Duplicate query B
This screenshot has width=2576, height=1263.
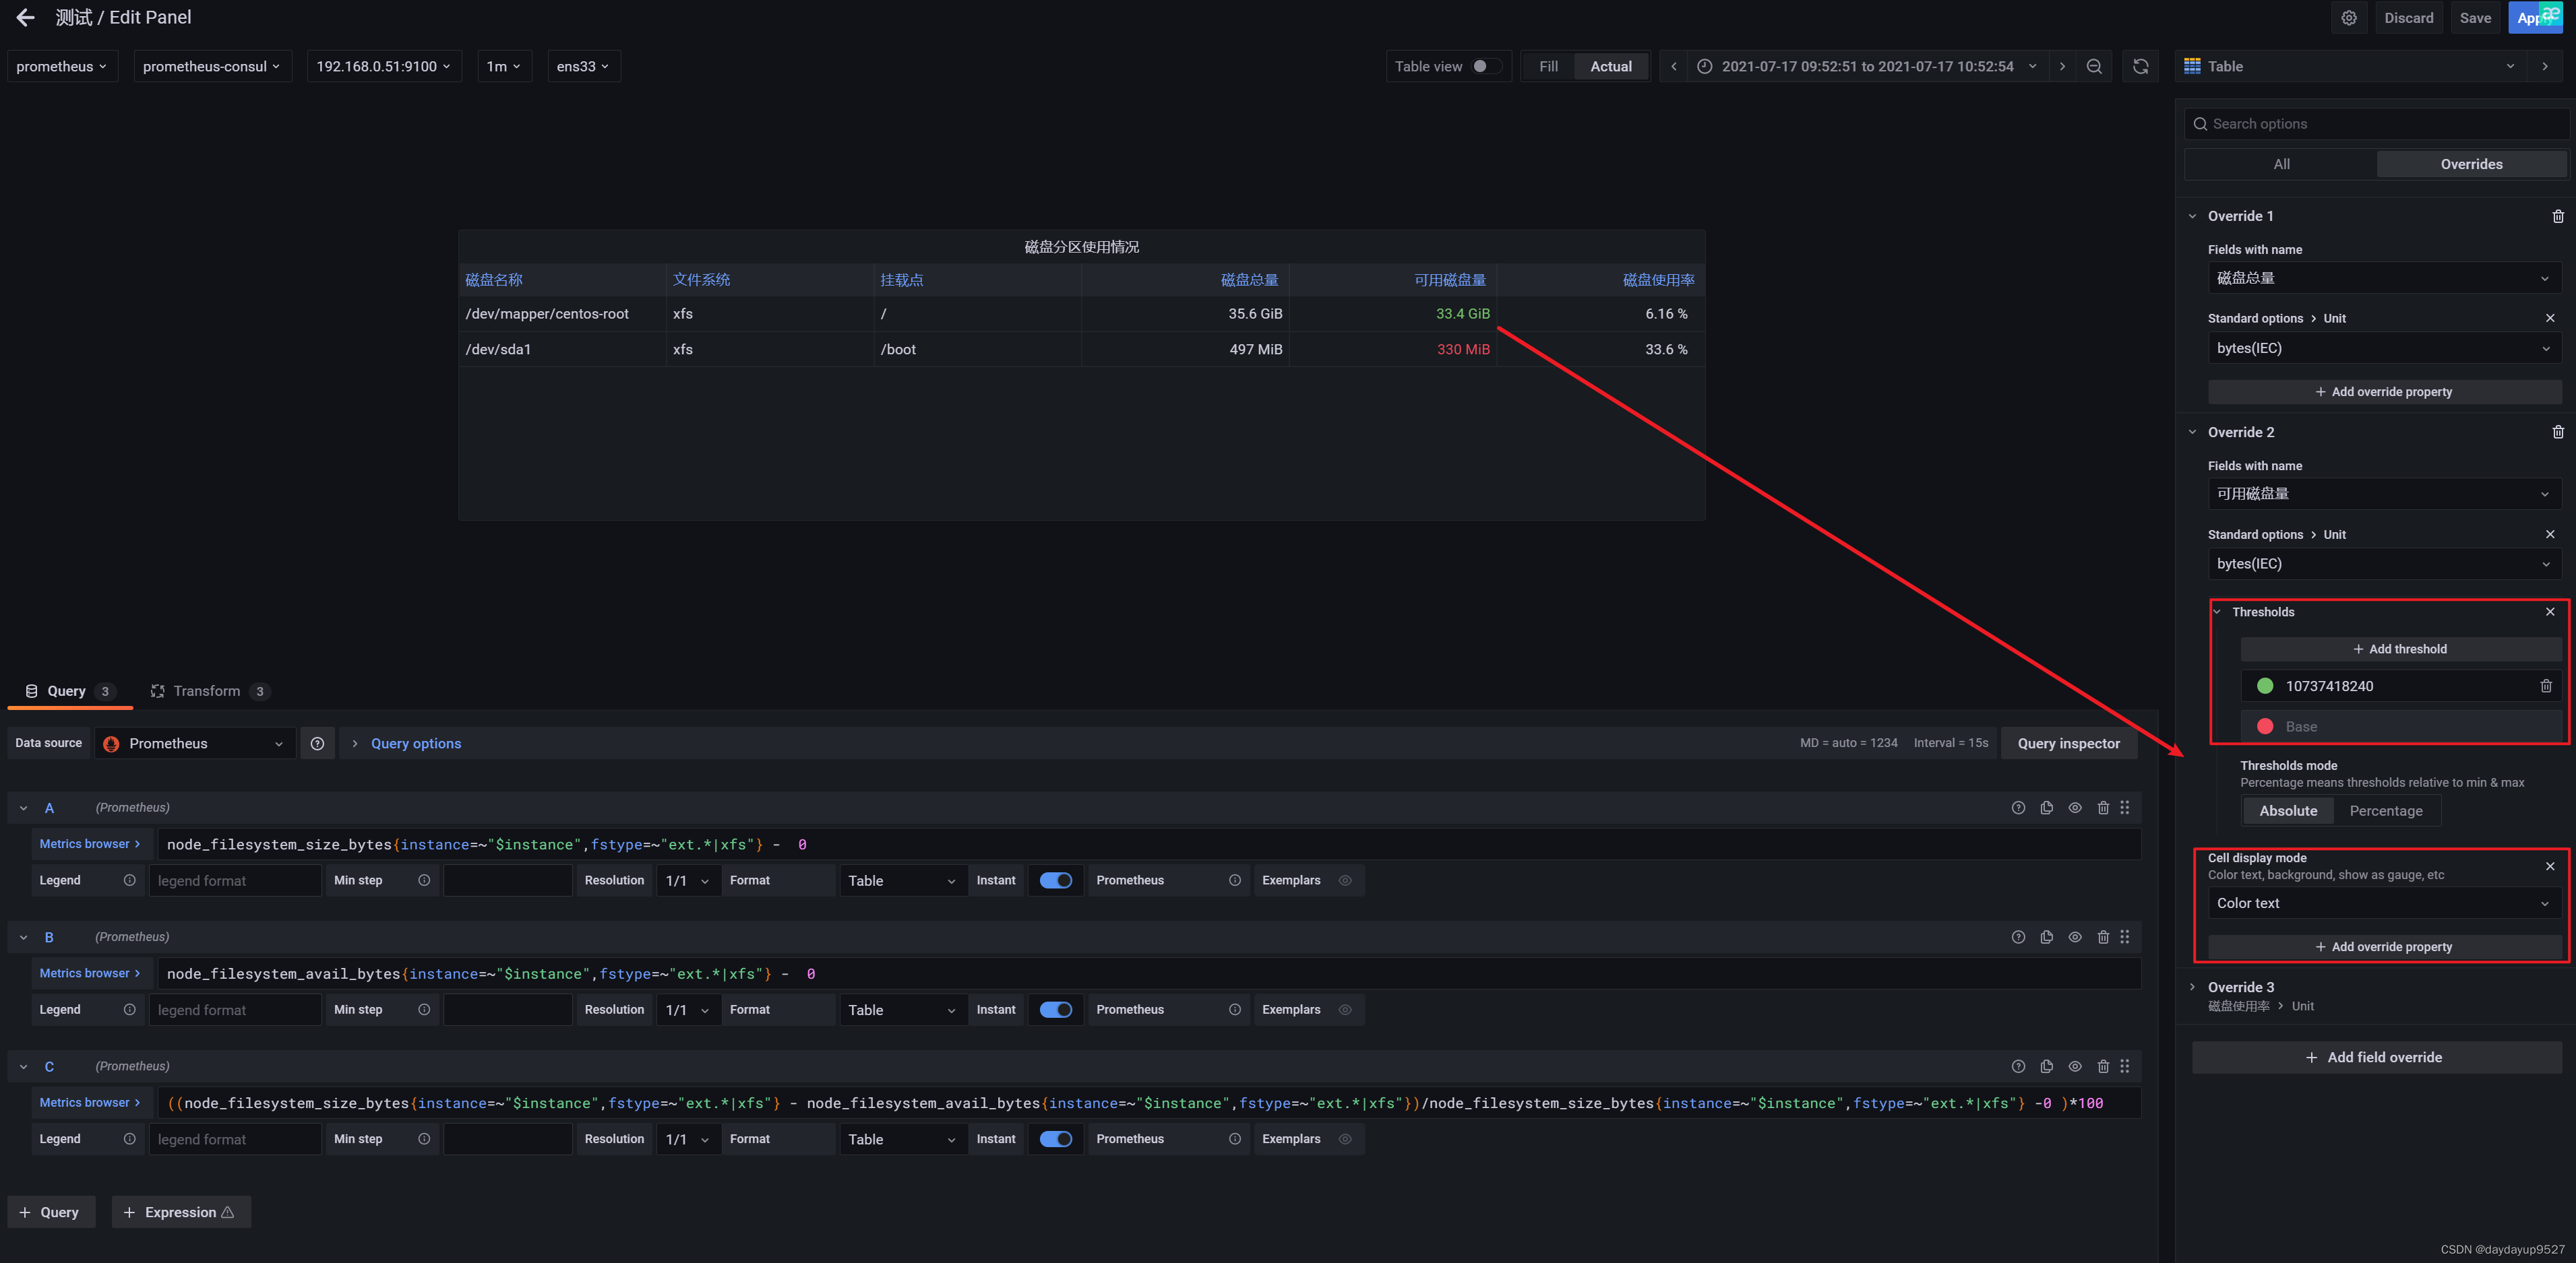point(2046,937)
